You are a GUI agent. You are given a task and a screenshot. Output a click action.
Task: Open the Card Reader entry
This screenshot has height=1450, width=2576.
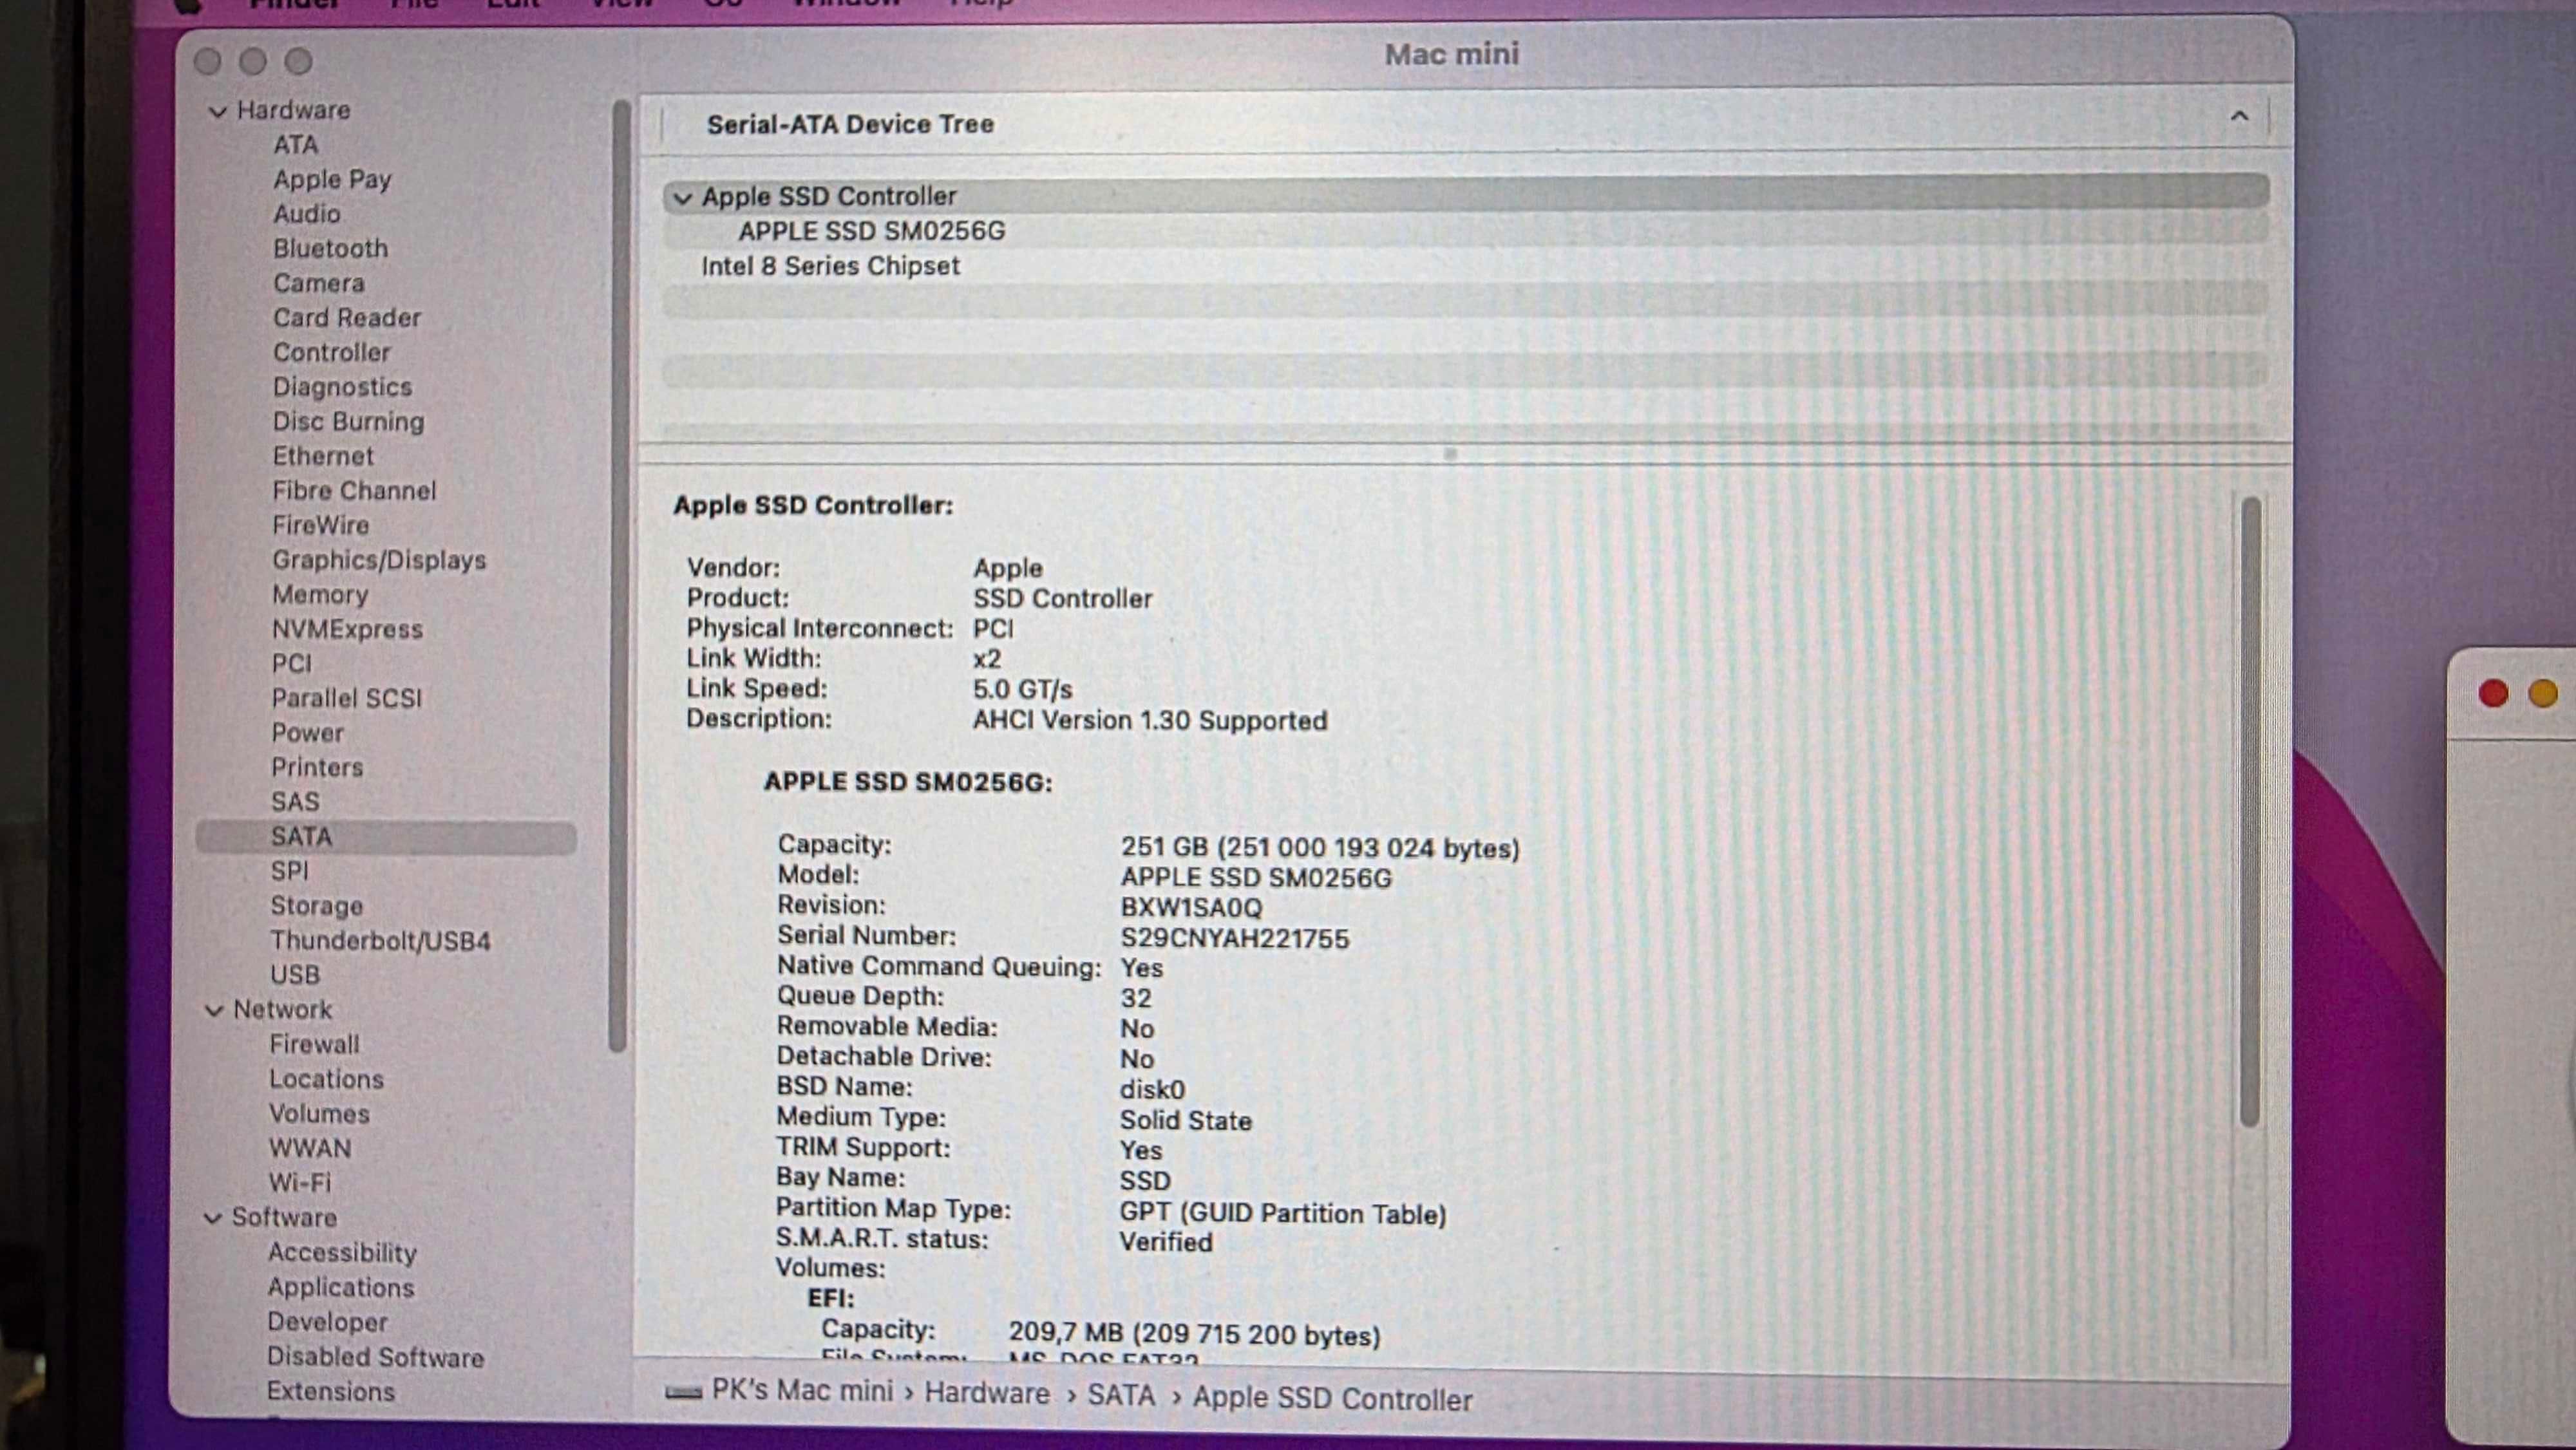[x=347, y=318]
